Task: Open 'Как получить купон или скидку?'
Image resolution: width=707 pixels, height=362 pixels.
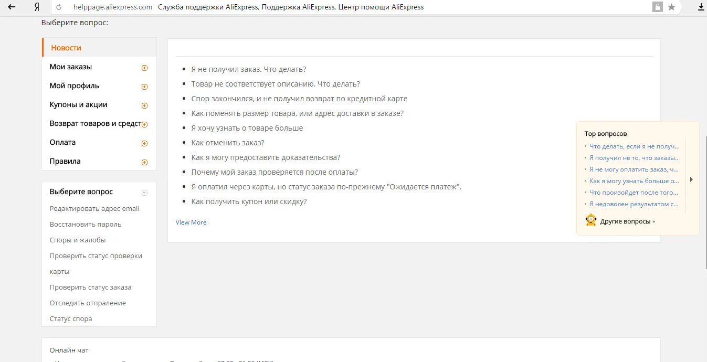Action: coord(249,201)
